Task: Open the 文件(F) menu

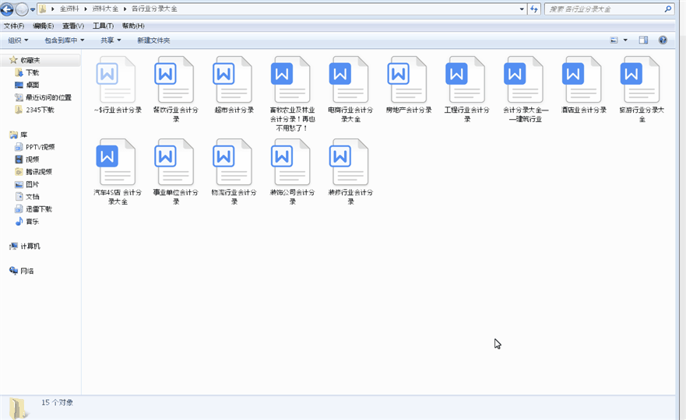Action: pyautogui.click(x=14, y=26)
